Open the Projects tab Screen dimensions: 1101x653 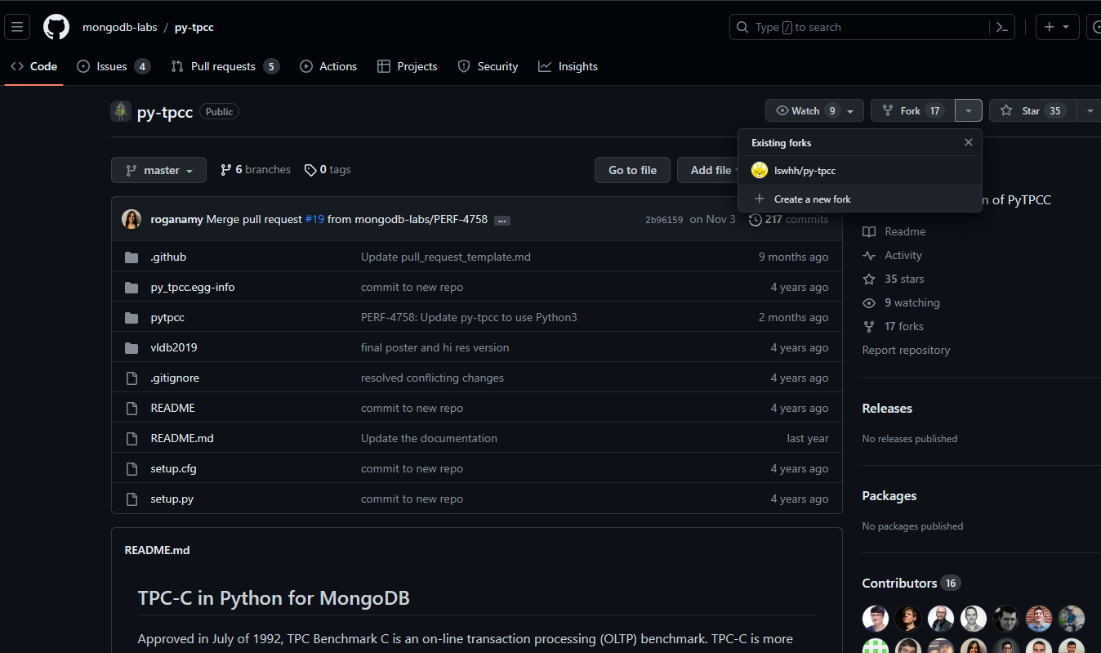tap(408, 66)
